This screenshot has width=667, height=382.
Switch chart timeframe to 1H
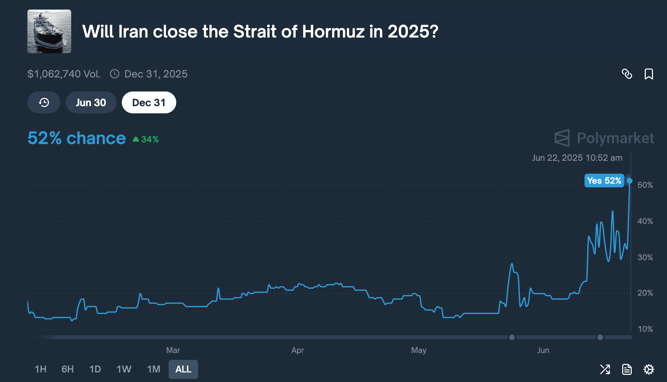[x=40, y=369]
